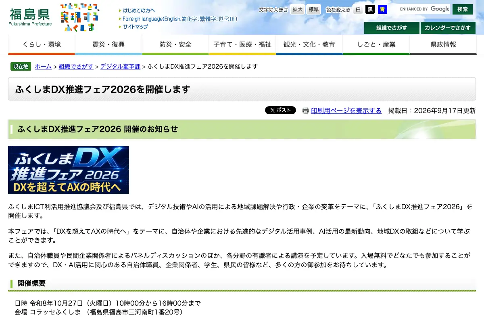The width and height of the screenshot is (484, 323).
Task: Open 防災・安全 navigation tab
Action: 175,44
